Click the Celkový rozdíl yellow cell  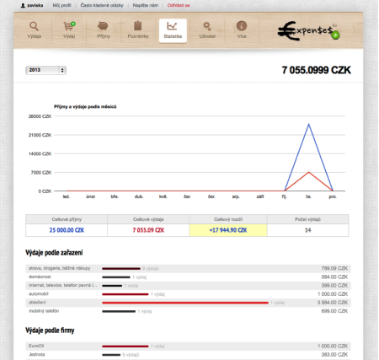228,230
